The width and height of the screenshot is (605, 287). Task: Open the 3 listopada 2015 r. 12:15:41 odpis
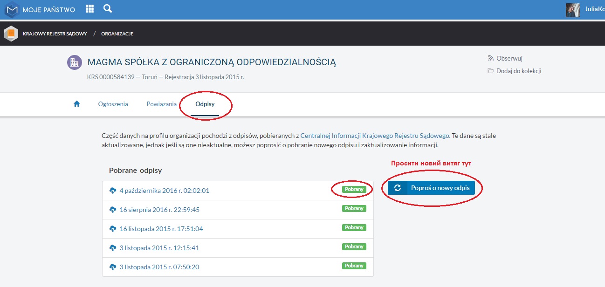click(159, 248)
